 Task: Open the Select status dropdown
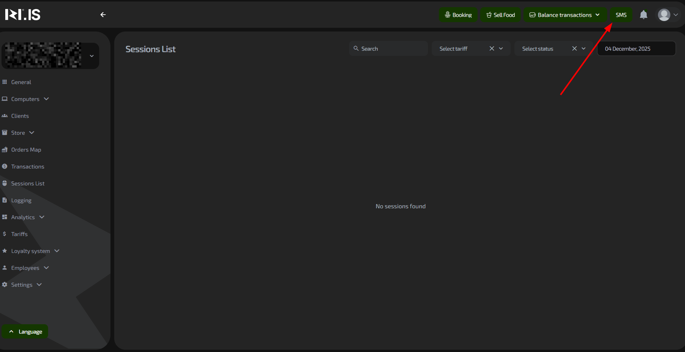coord(584,48)
